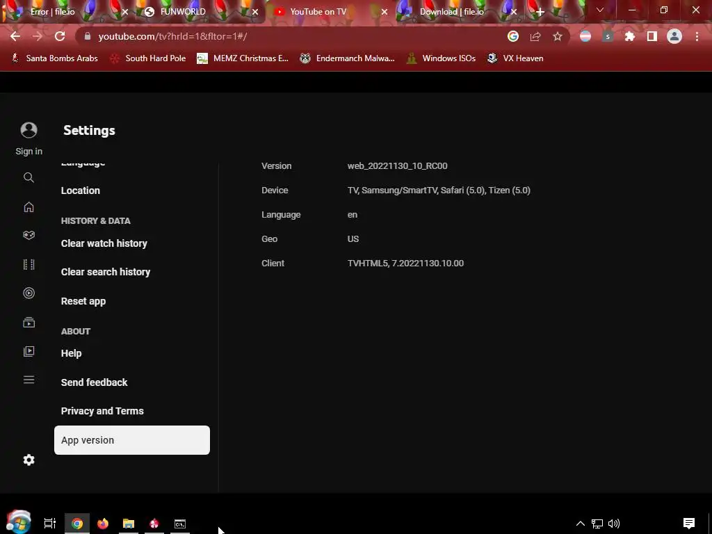Open the MEMZ Christmas bookmark
The height and width of the screenshot is (534, 712).
(243, 58)
